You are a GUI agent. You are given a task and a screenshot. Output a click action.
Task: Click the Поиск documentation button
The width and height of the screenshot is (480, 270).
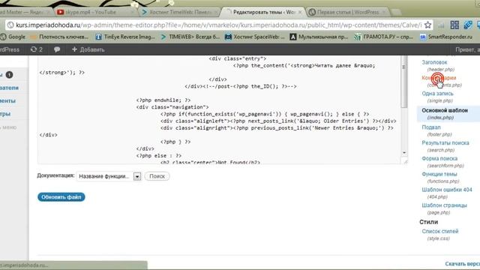pos(157,176)
